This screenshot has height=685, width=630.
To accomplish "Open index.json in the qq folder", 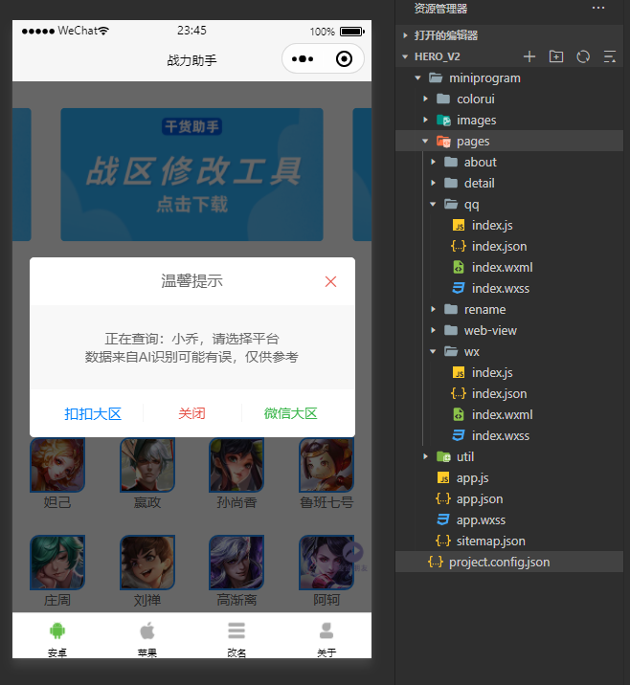I will point(509,247).
